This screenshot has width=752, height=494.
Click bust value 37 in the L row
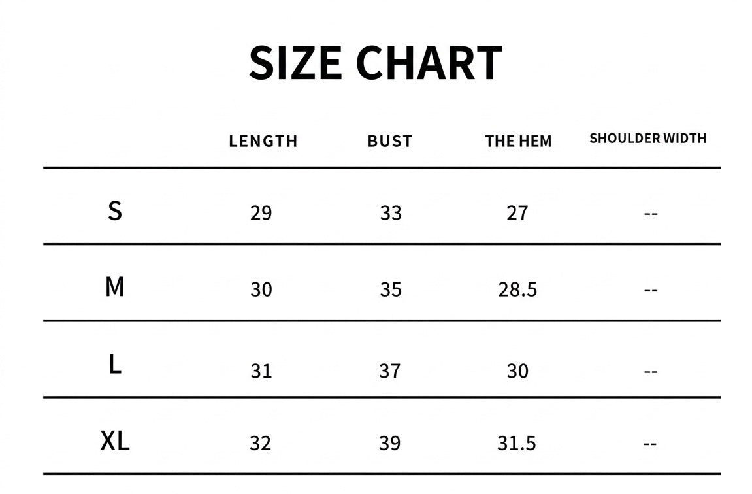click(x=390, y=371)
